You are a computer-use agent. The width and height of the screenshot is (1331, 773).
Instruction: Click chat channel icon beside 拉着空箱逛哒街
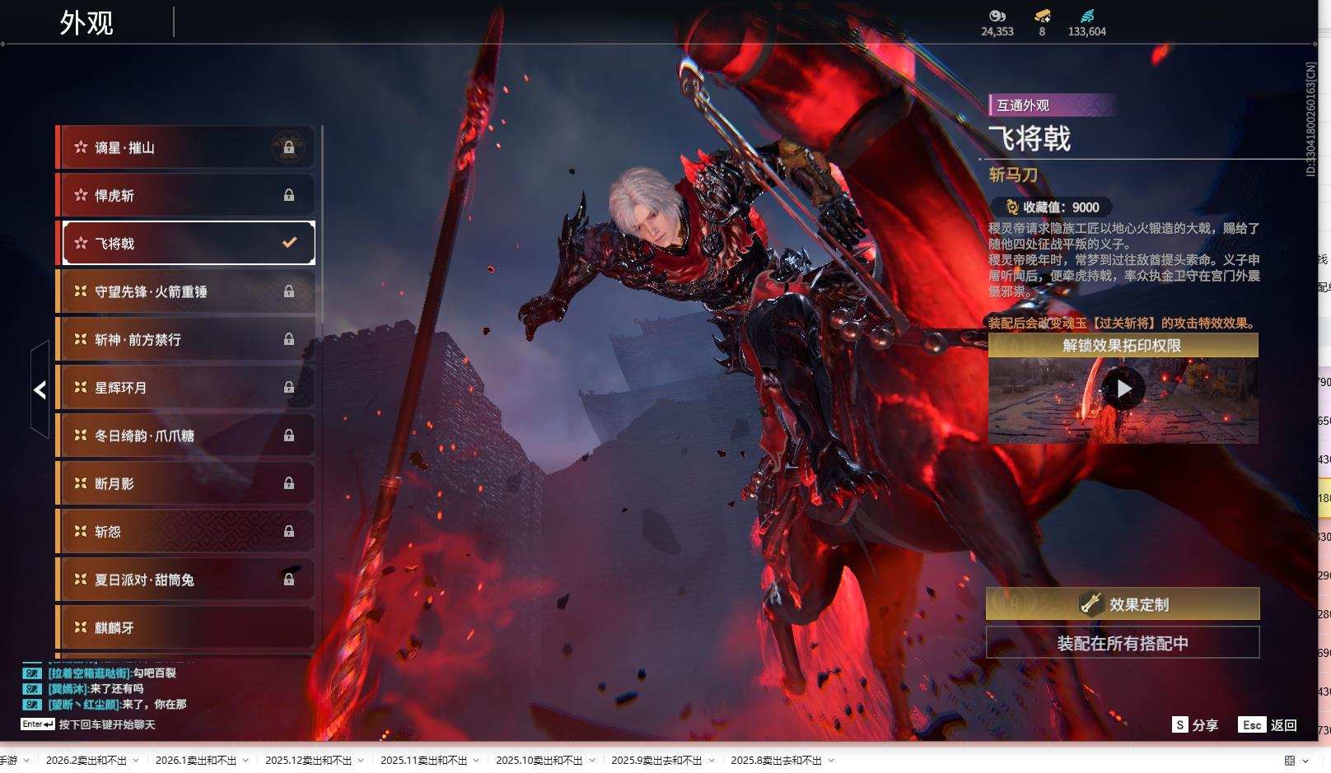pyautogui.click(x=32, y=673)
